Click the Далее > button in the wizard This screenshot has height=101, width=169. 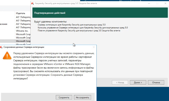138,82
